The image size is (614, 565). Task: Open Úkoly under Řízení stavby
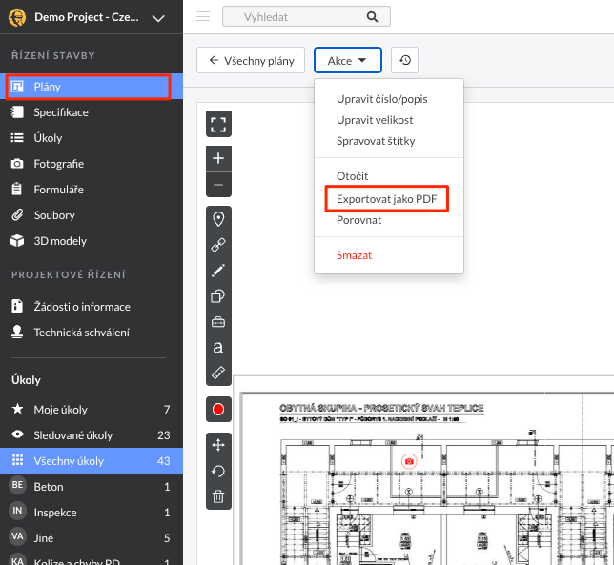92,138
